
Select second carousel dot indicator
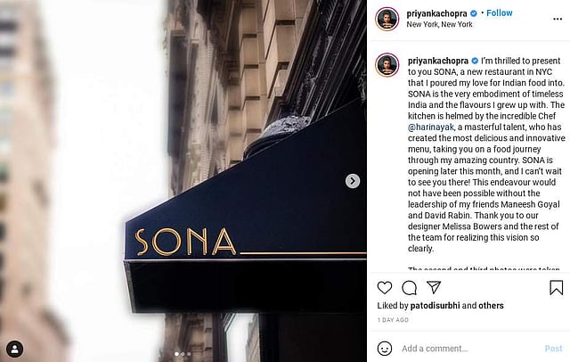[183, 354]
